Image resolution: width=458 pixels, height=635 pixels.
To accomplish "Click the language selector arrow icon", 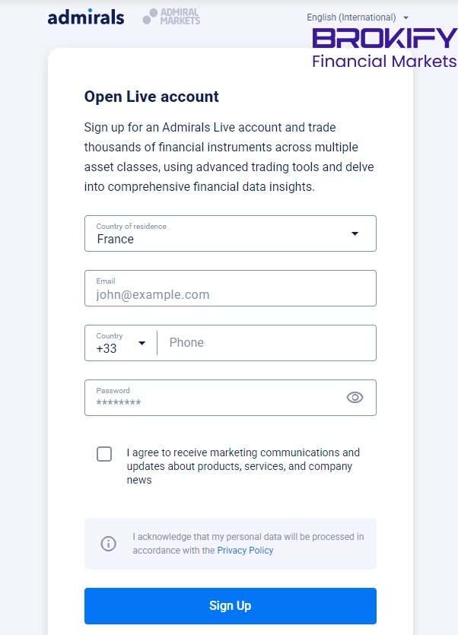I will pos(406,17).
